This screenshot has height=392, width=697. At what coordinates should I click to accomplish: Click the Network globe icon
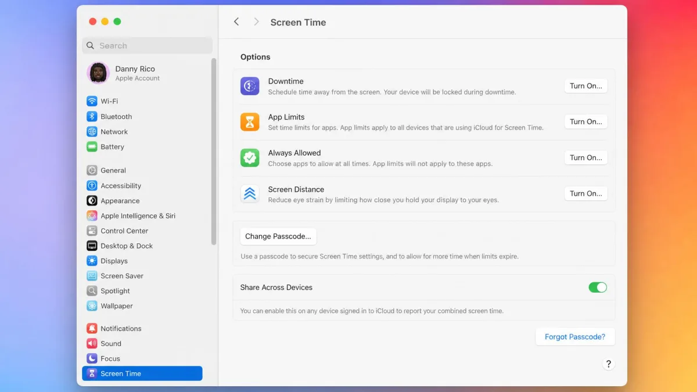click(92, 131)
